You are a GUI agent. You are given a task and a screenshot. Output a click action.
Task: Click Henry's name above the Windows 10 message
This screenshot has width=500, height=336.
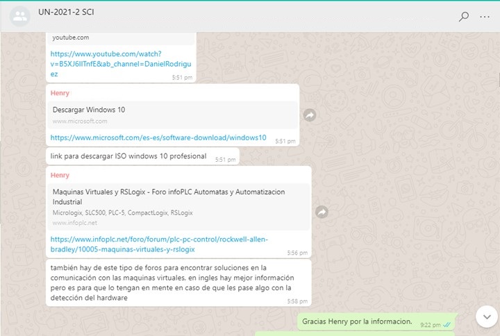click(60, 93)
